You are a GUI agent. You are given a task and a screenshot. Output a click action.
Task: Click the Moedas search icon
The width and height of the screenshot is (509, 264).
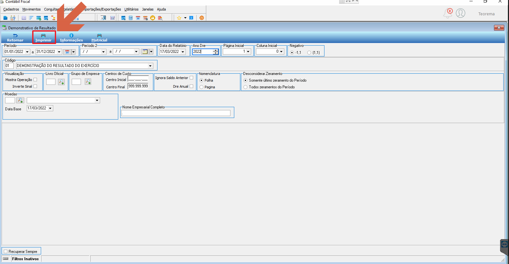(x=20, y=100)
